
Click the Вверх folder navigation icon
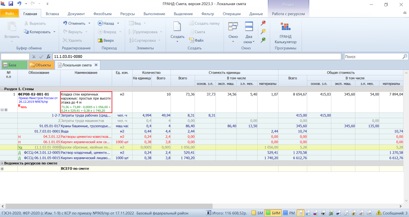[x=100, y=41]
